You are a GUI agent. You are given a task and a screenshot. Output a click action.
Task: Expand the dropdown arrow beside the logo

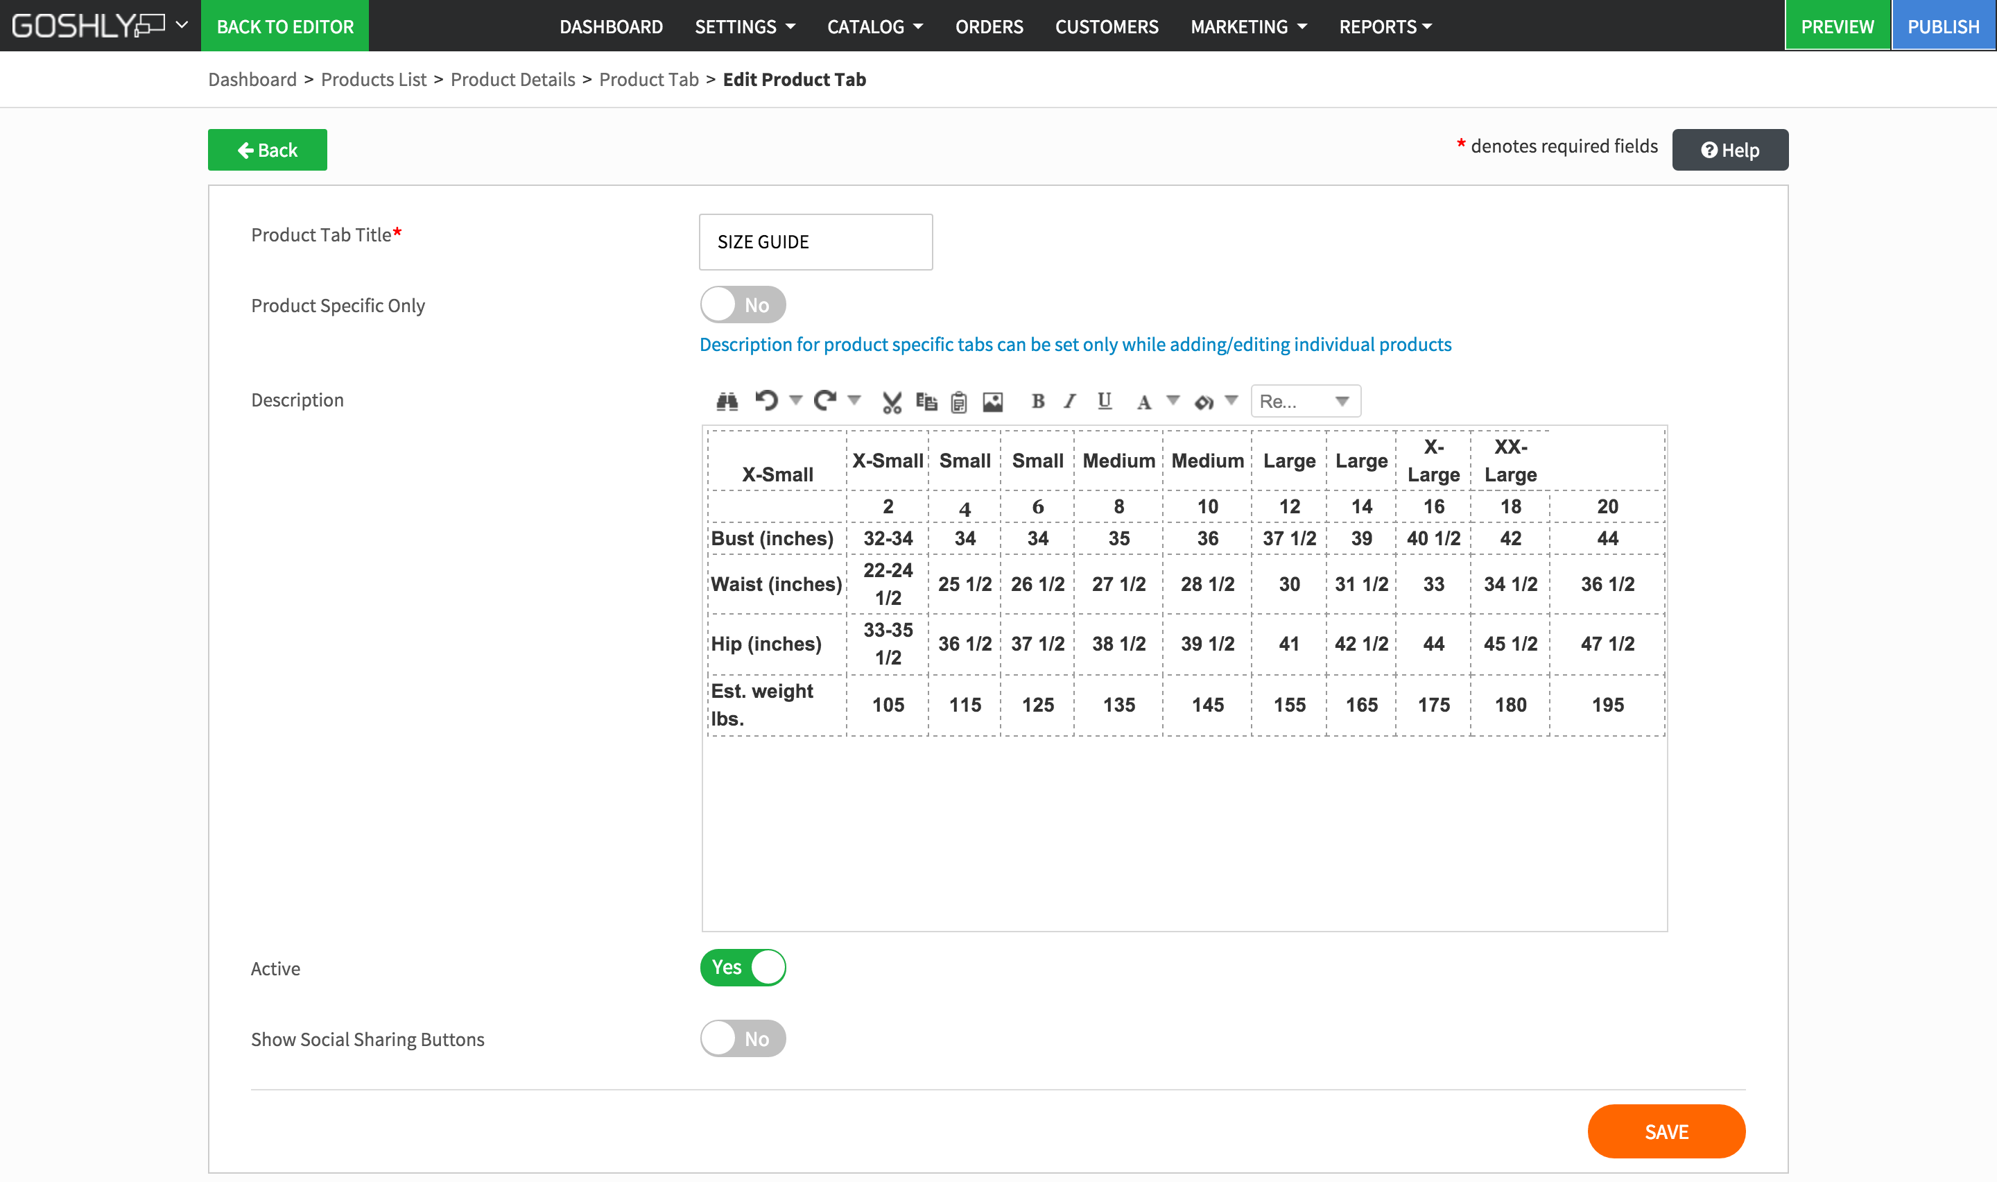(182, 25)
